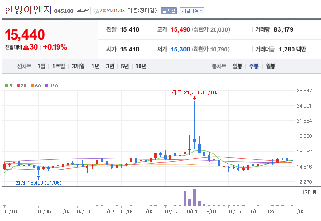The image size is (321, 221).
Task: Click the 01/05 date axis label
Action: 298,211
